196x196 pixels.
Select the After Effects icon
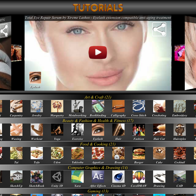(x=98, y=177)
